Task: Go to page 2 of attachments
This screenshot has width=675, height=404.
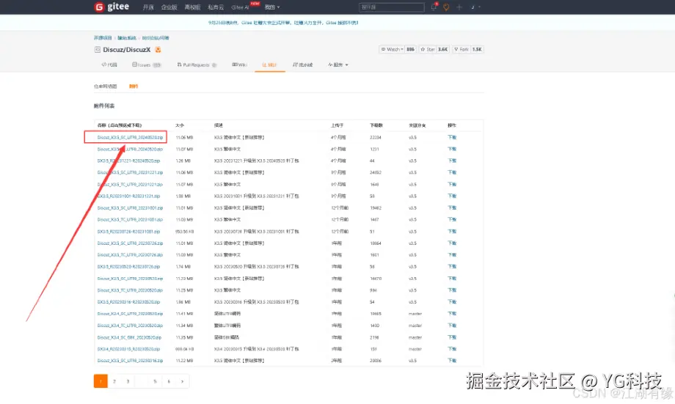Action: coord(114,381)
